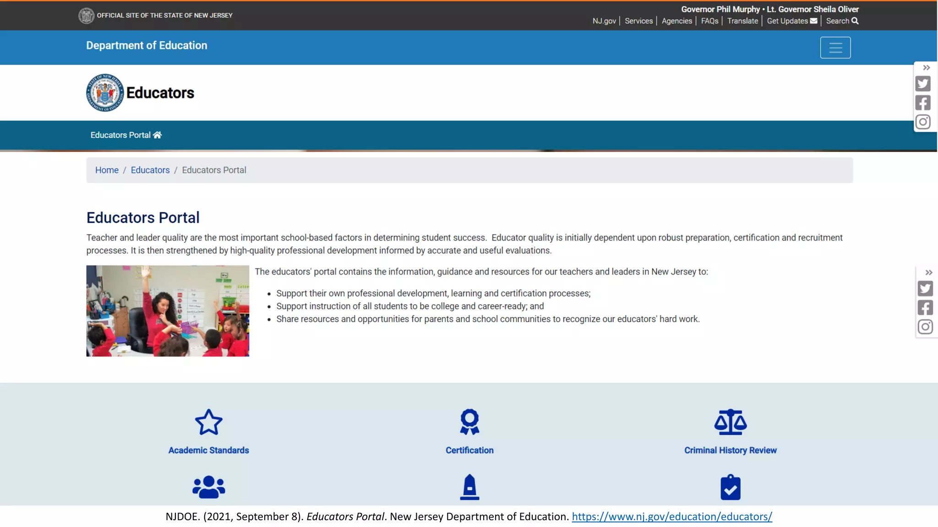Open the Services menu link

coord(638,21)
